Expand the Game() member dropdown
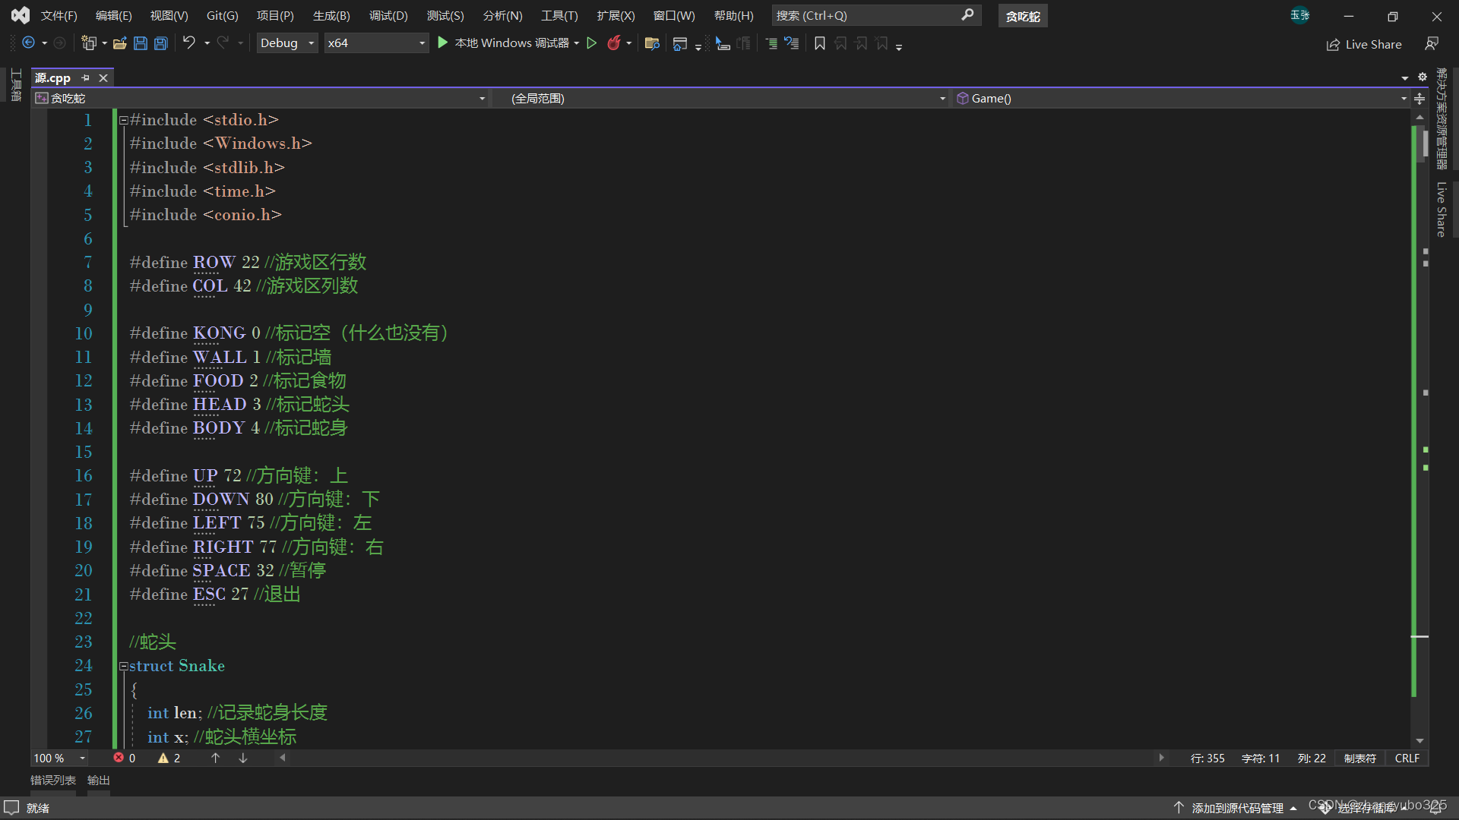 point(1403,98)
